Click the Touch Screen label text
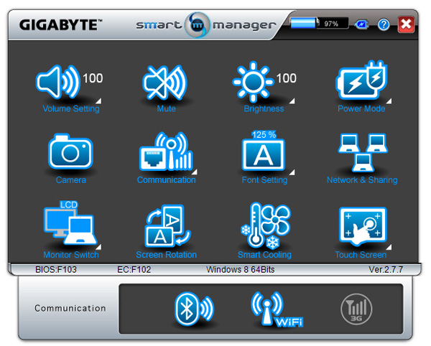This screenshot has height=346, width=431. click(361, 255)
